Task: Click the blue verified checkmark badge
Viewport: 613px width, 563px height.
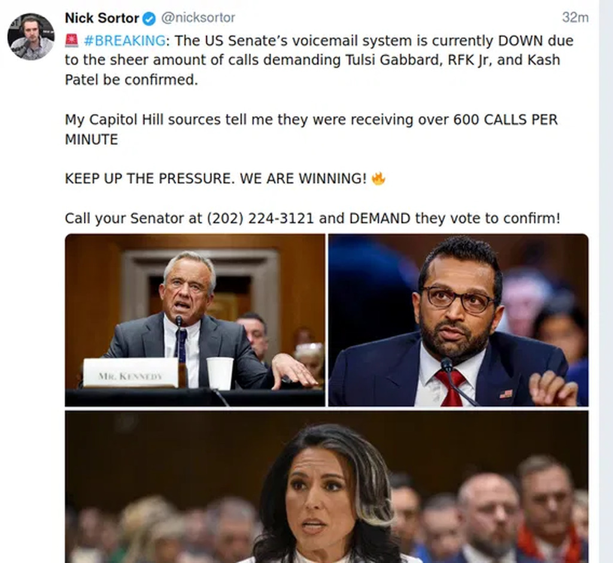Action: (x=150, y=19)
